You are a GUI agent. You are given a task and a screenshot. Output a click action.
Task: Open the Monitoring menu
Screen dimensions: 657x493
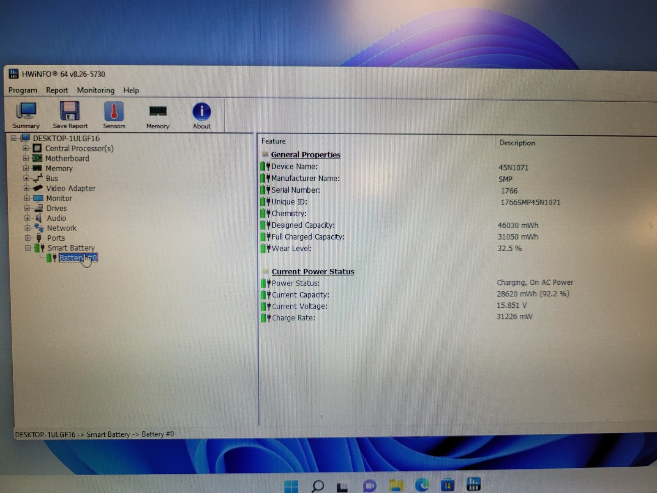coord(96,90)
